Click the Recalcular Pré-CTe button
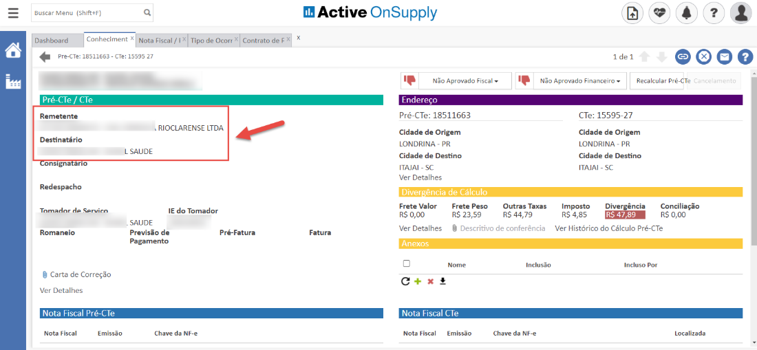 (657, 81)
